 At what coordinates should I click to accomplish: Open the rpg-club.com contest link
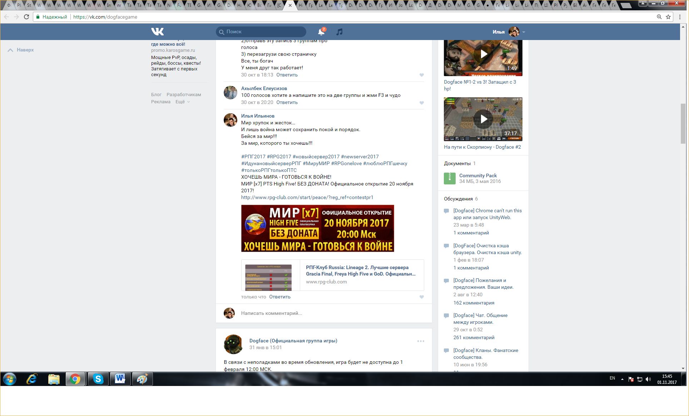coord(307,197)
